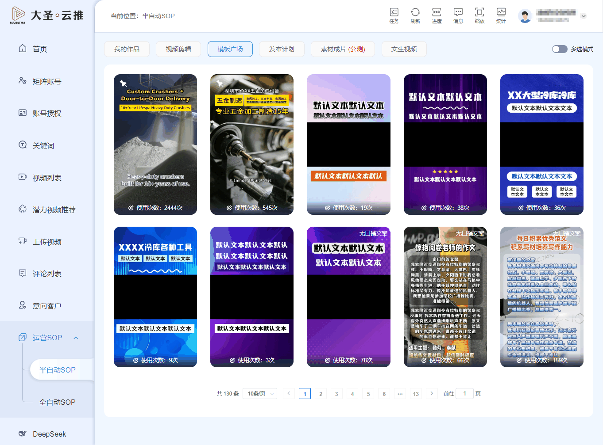The height and width of the screenshot is (445, 603).
Task: Click the 缩放 zoom icon
Action: [479, 15]
